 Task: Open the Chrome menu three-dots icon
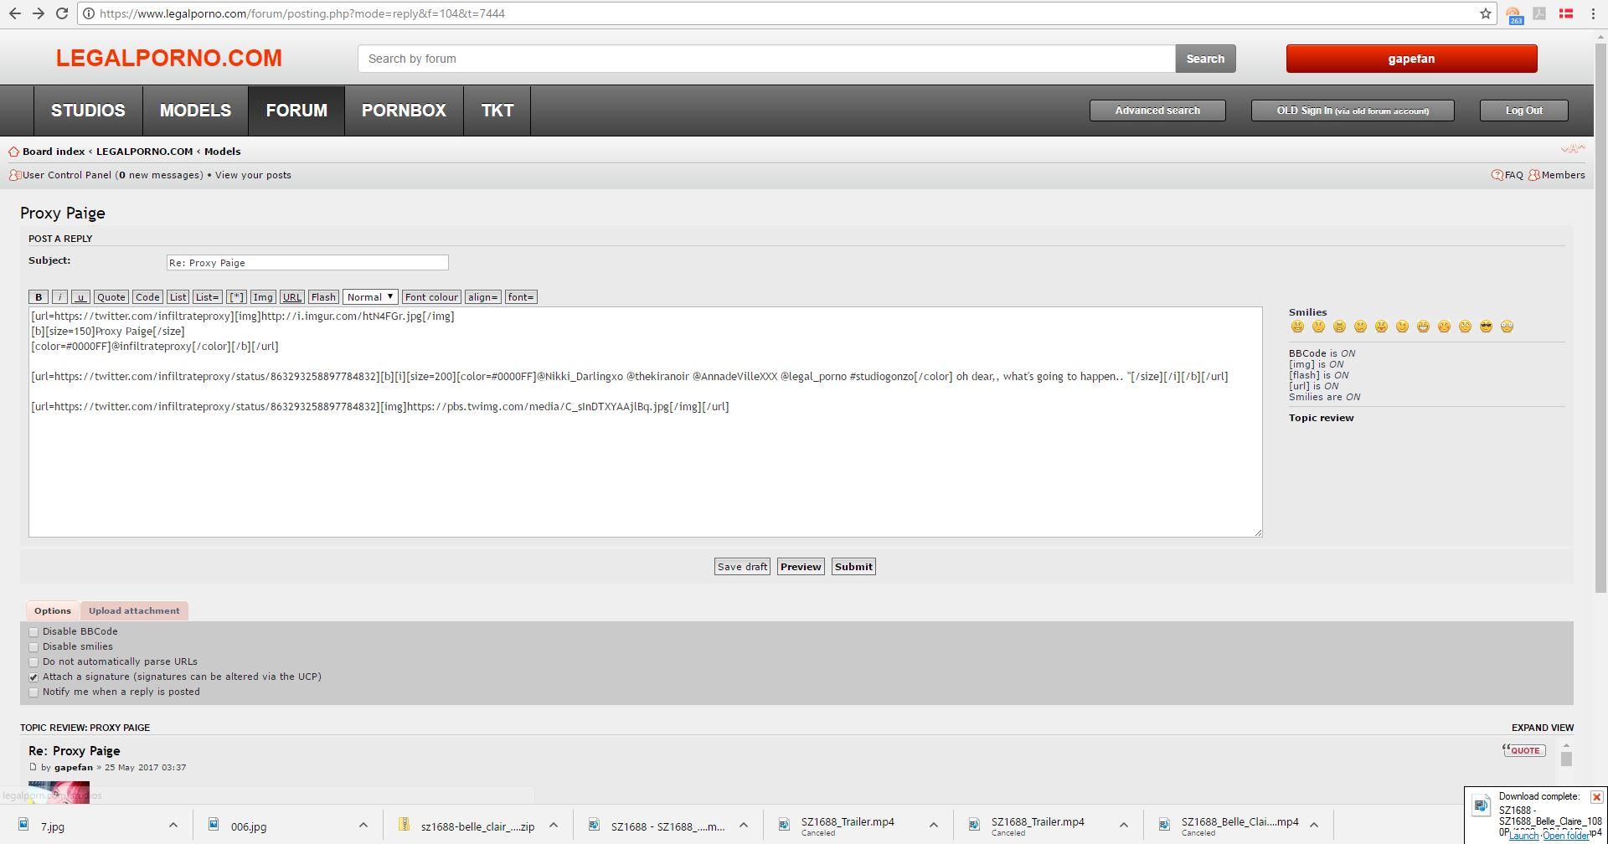click(1593, 13)
